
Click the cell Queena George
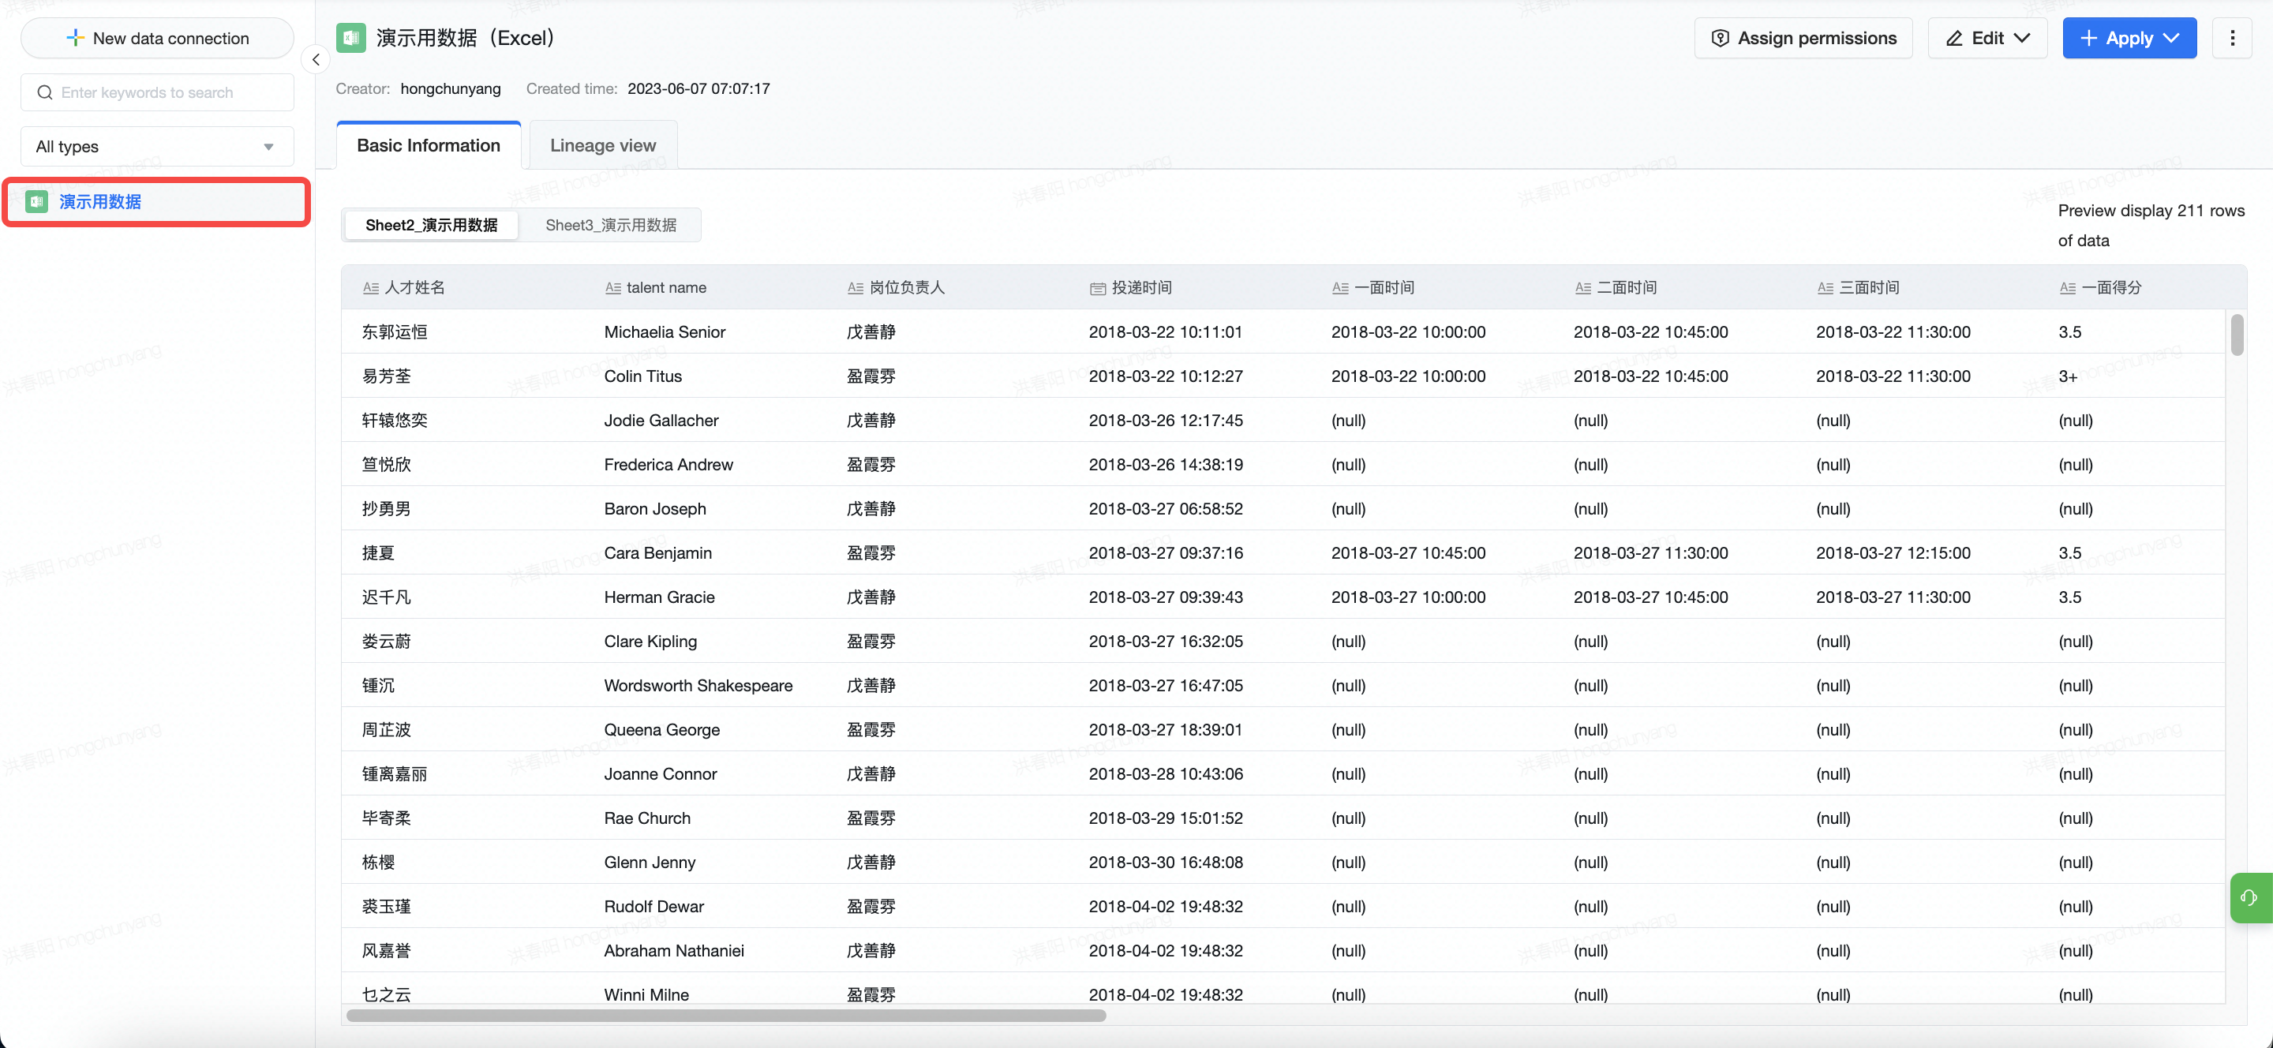coord(662,729)
